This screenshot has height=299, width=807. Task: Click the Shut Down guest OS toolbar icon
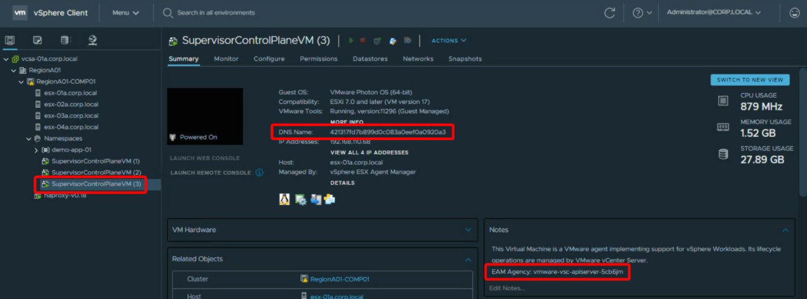[363, 40]
